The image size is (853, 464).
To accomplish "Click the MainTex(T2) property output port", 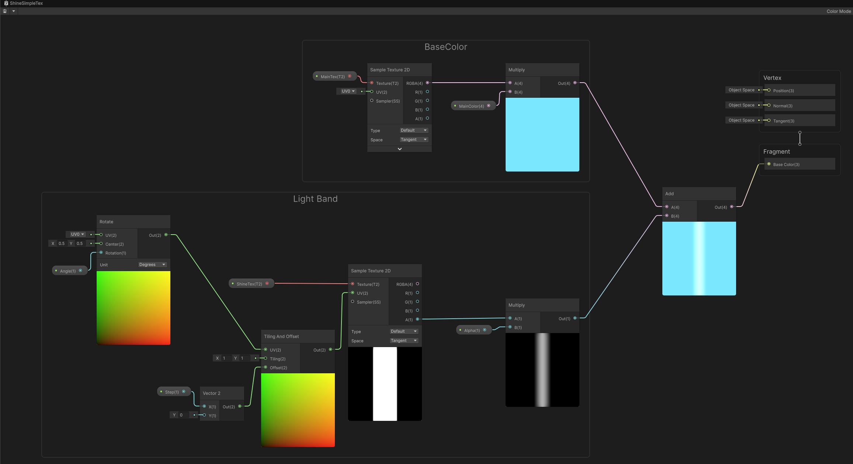I will 350,76.
